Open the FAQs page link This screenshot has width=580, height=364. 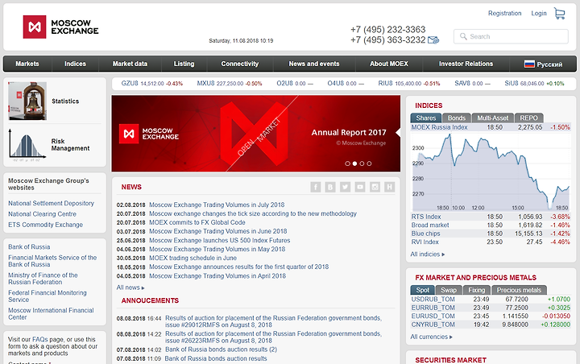pyautogui.click(x=40, y=339)
